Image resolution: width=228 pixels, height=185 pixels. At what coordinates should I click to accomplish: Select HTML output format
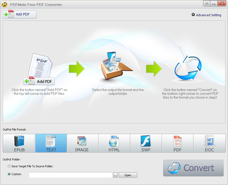click(x=114, y=143)
